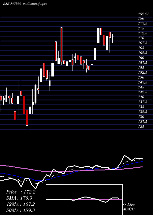Click the 125 price axis label
This screenshot has width=153, height=215.
point(141,127)
